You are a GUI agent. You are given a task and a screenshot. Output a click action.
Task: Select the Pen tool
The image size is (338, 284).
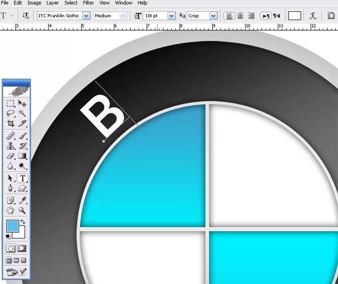(10, 188)
